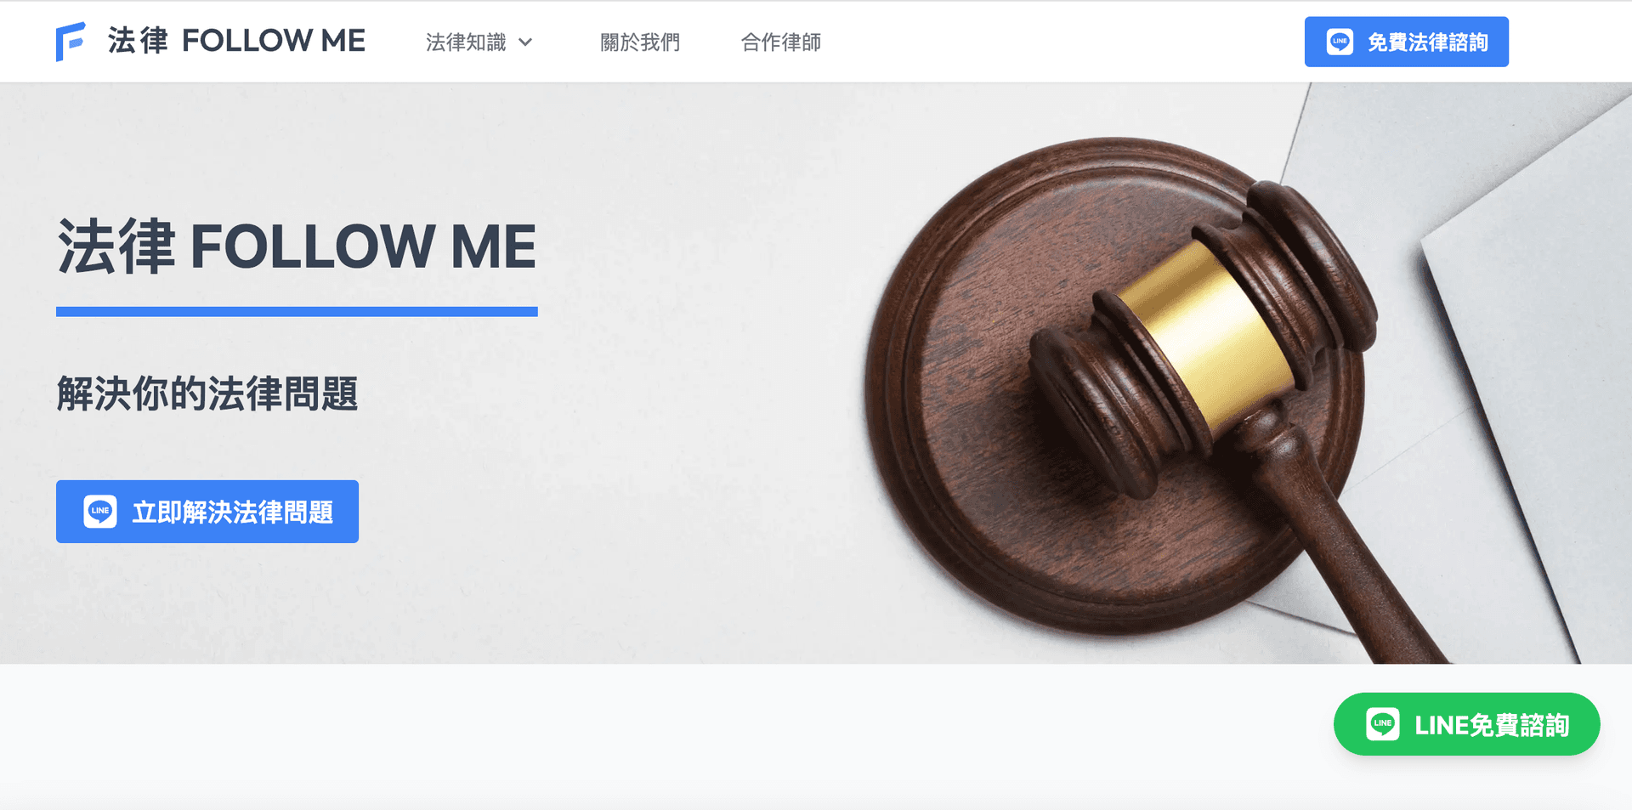Click LINE icon in the 免費法律諮詢 button
The image size is (1632, 810).
[x=1340, y=42]
